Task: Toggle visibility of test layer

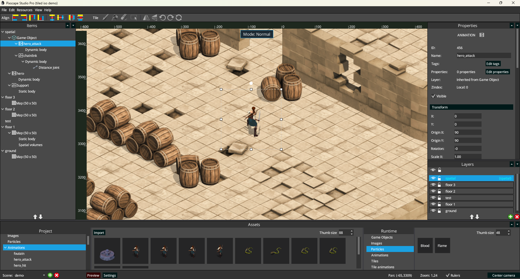Action: pos(433,198)
